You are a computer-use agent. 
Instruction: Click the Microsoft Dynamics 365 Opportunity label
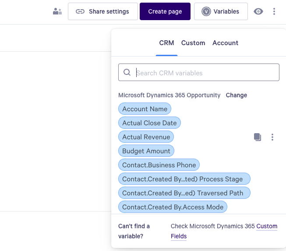[x=169, y=95]
